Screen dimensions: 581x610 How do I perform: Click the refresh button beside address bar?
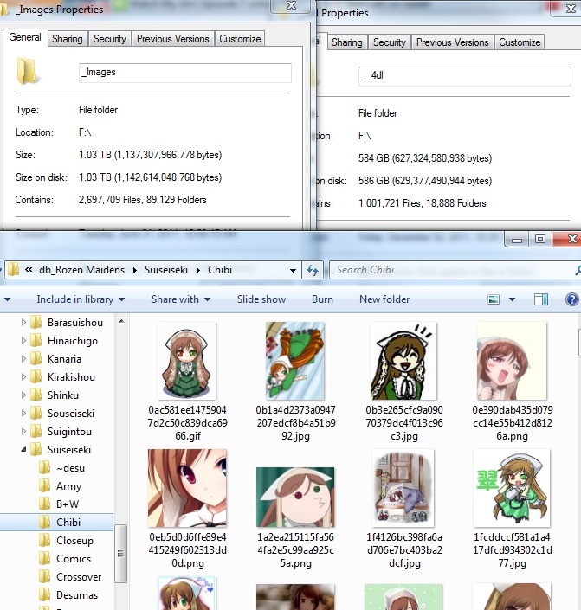[313, 270]
